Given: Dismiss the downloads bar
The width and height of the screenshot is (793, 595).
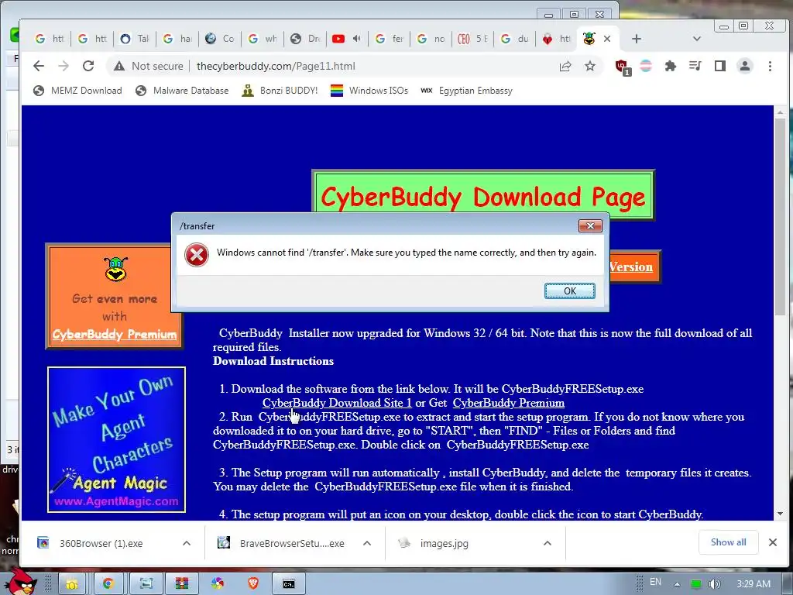Looking at the screenshot, I should click(772, 542).
